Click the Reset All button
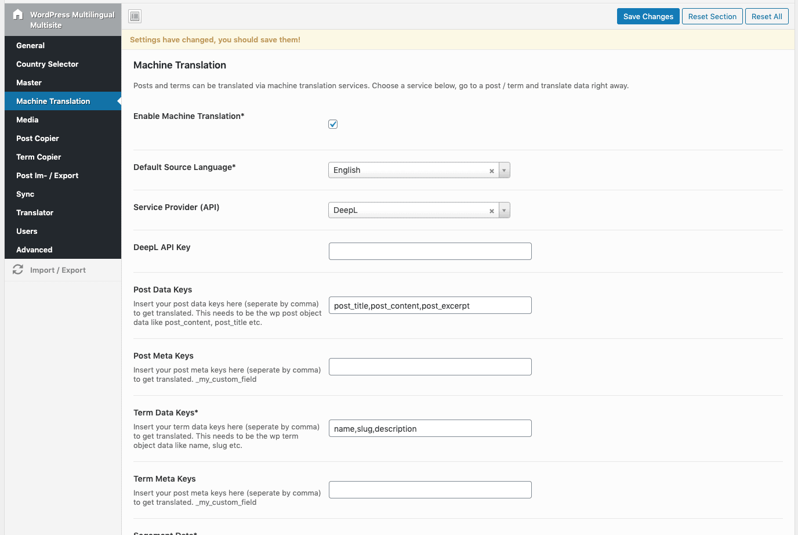The image size is (798, 535). [767, 16]
